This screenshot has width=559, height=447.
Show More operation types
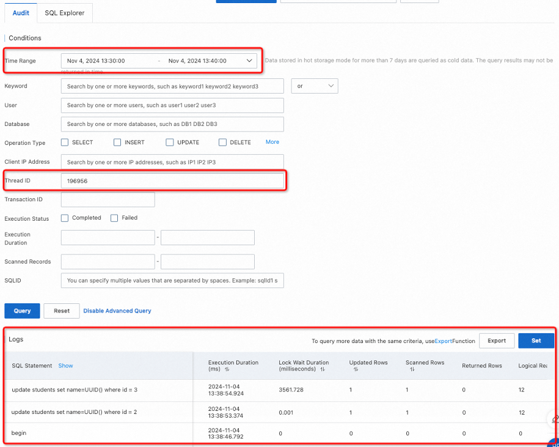[x=272, y=142]
